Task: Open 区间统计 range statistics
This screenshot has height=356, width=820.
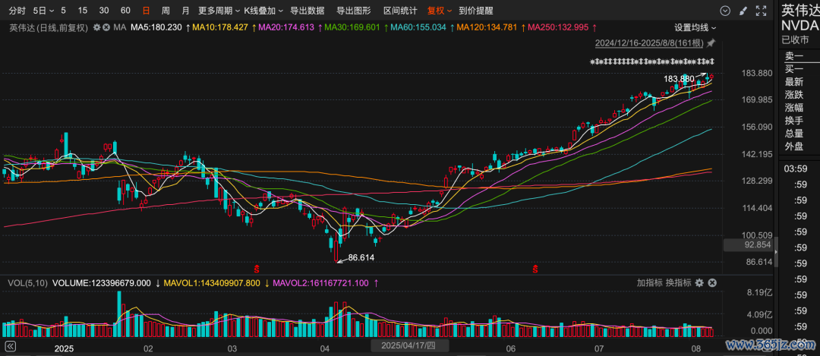Action: pyautogui.click(x=400, y=11)
